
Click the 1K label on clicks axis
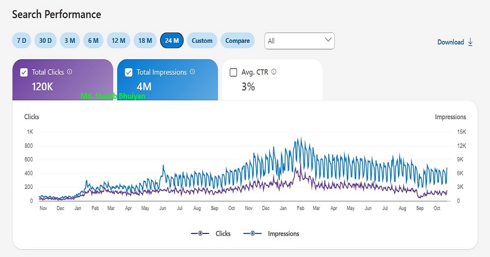click(x=30, y=132)
